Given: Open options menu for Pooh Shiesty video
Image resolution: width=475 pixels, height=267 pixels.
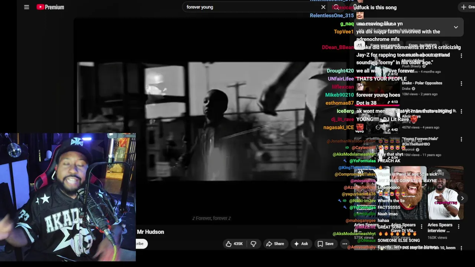Looking at the screenshot, I should 461,56.
